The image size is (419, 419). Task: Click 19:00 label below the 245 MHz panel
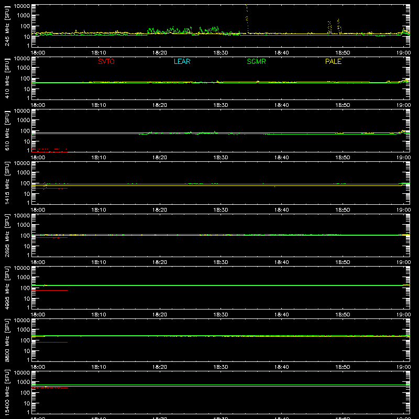coord(403,53)
